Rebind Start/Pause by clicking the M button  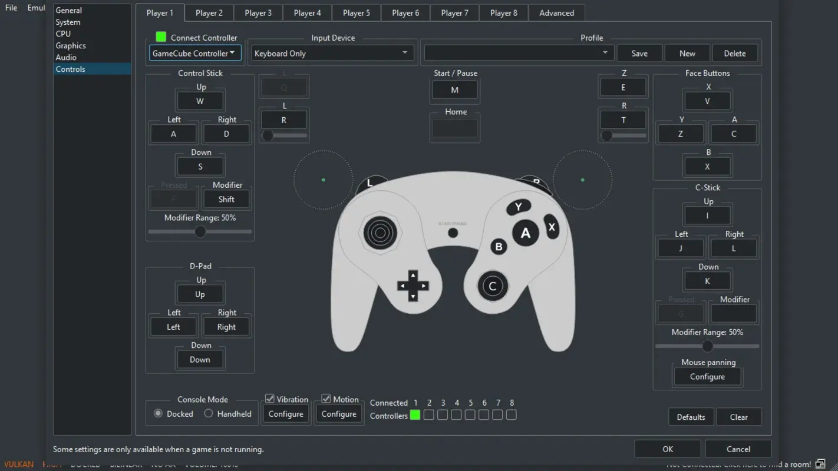(454, 89)
